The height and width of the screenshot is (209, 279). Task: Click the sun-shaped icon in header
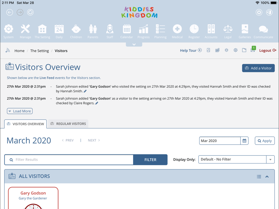[x=226, y=50]
